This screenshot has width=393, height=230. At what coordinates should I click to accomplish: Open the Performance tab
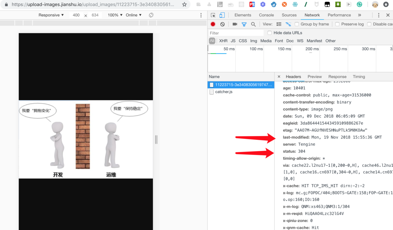[339, 15]
